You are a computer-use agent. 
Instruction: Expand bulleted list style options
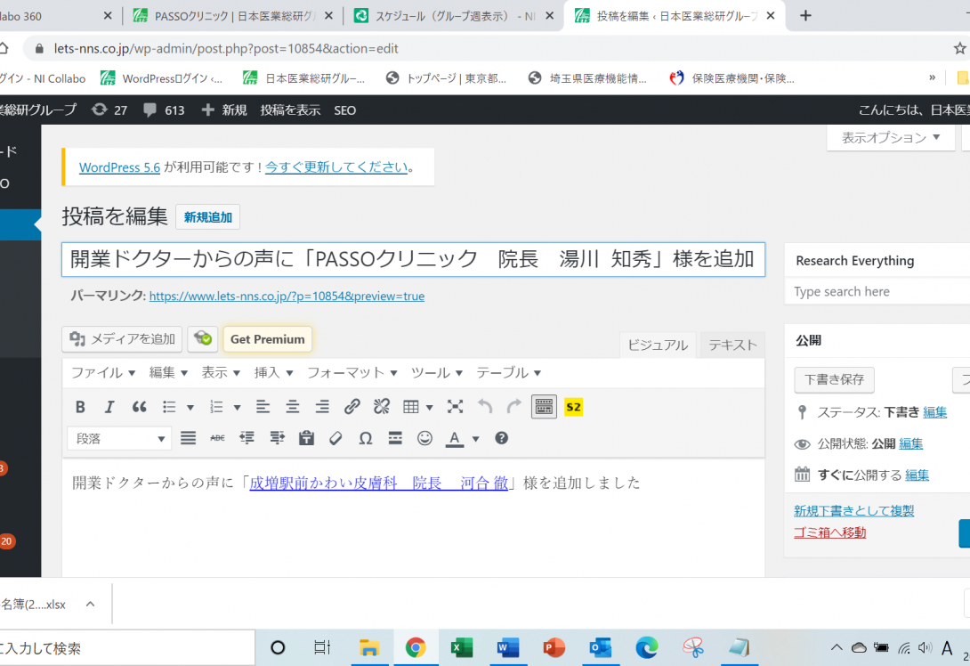click(190, 407)
